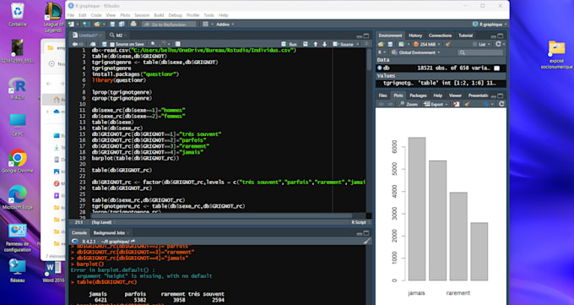The width and height of the screenshot is (574, 305).
Task: Click the compile report notebook icon
Action: pyautogui.click(x=177, y=44)
